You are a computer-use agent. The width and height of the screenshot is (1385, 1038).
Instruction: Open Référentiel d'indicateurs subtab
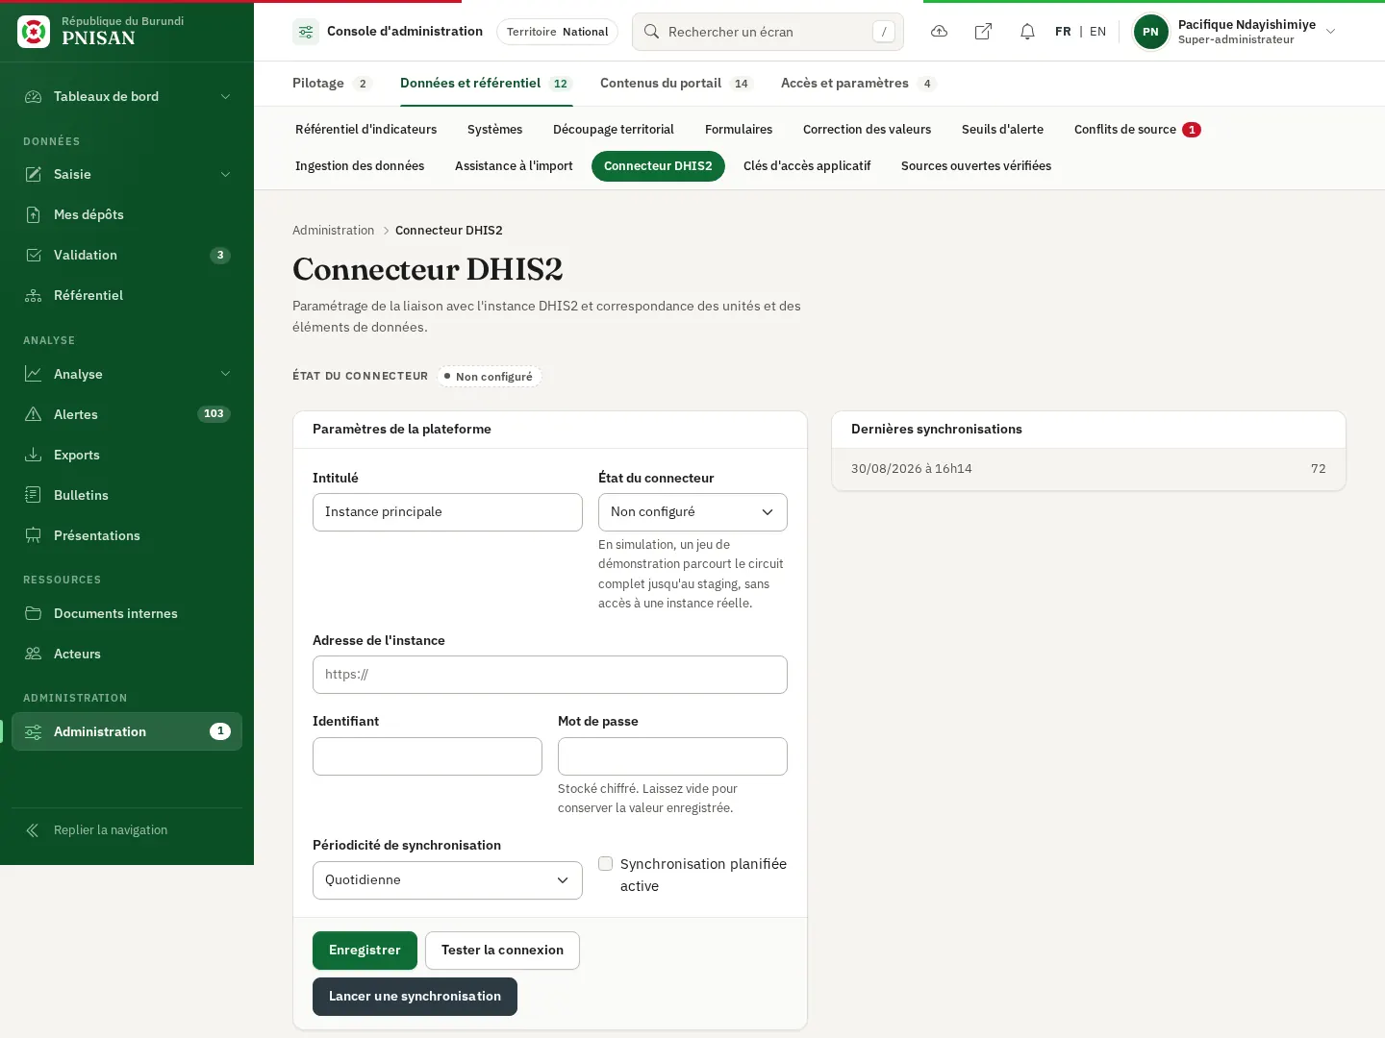[x=365, y=130]
